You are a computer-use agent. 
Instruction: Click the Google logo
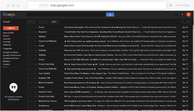pyautogui.click(x=9, y=14)
